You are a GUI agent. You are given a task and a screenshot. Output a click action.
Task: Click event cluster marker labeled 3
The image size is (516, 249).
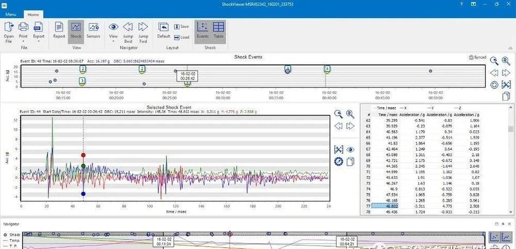(82, 81)
